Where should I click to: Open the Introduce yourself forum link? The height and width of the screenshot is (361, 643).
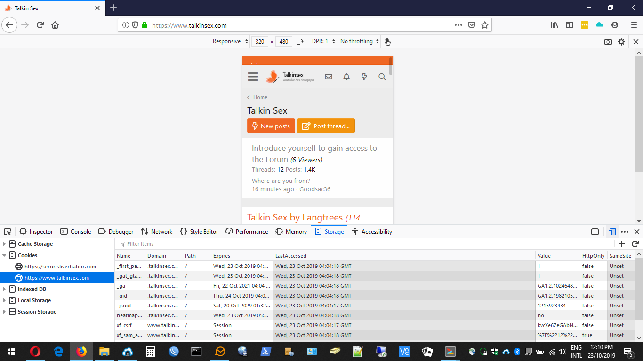pos(314,154)
